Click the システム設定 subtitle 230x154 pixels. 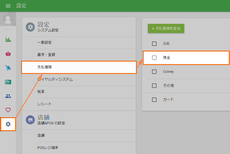click(48, 30)
